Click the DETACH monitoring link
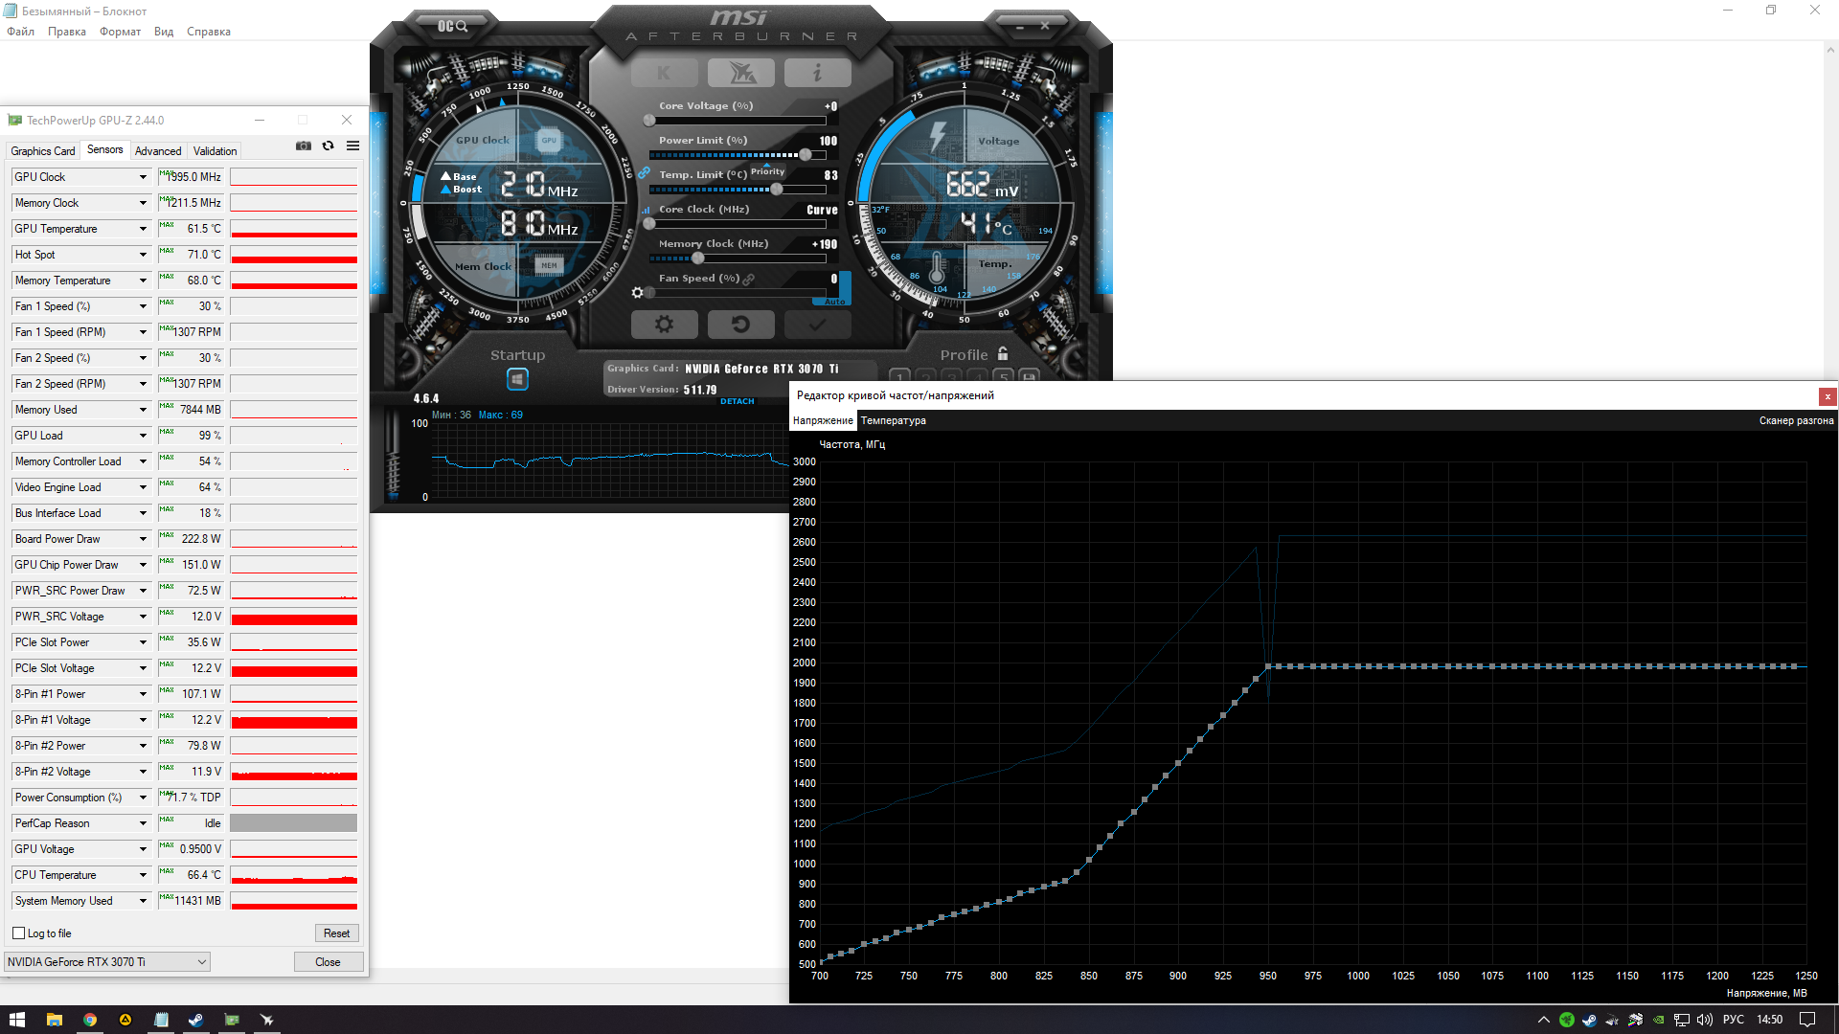1839x1034 pixels. coord(737,401)
